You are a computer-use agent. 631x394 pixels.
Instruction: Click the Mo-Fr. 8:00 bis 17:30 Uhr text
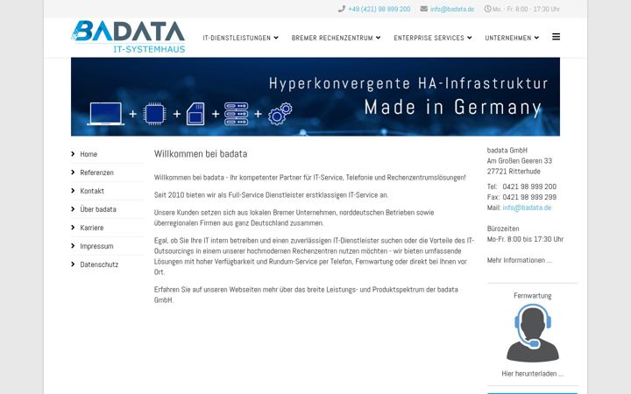click(525, 239)
